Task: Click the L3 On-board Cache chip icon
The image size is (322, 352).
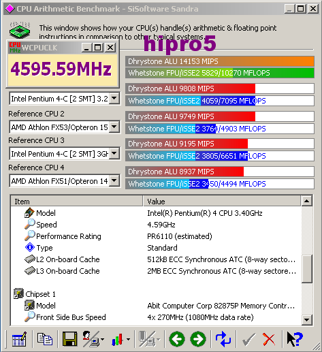Action: point(30,271)
